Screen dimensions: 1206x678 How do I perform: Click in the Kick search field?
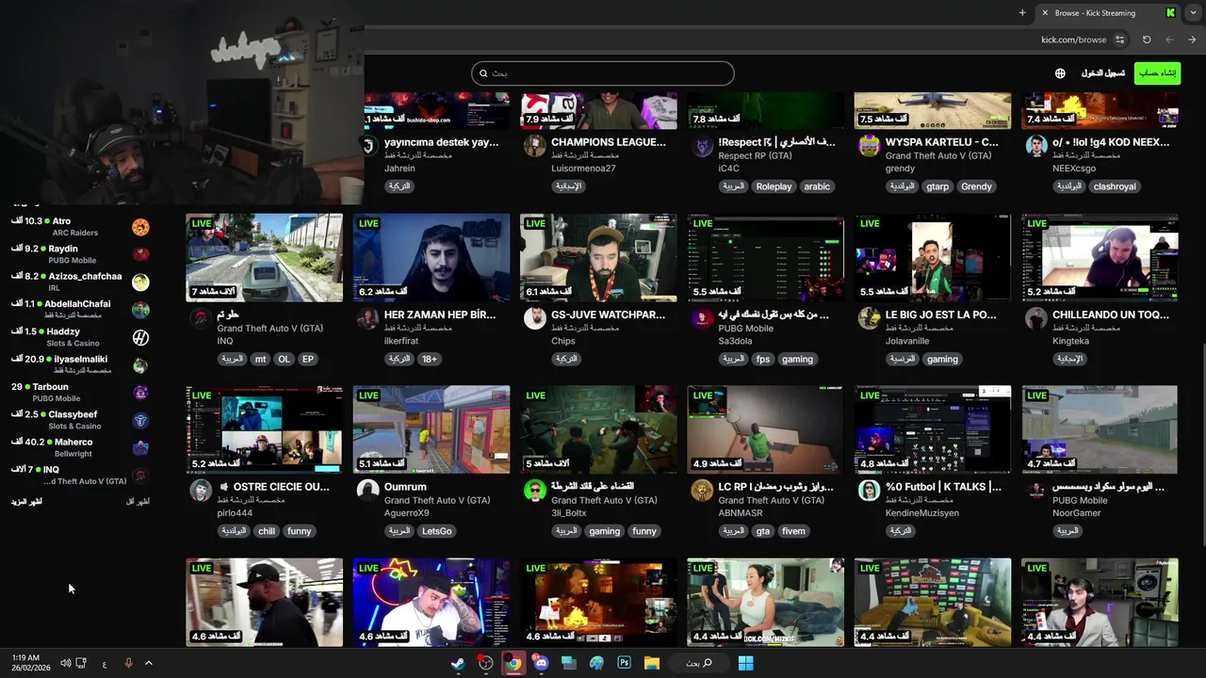coord(603,73)
